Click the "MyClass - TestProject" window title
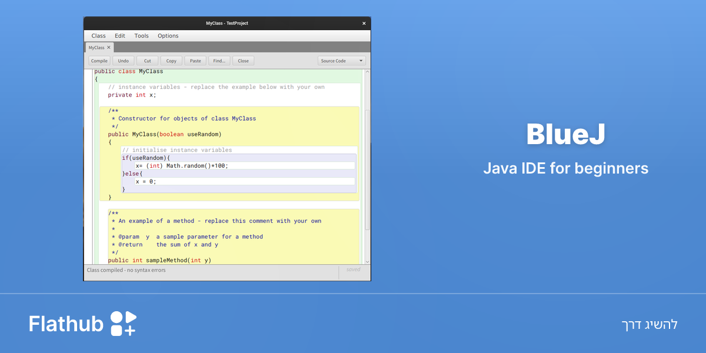706x353 pixels. click(x=227, y=24)
